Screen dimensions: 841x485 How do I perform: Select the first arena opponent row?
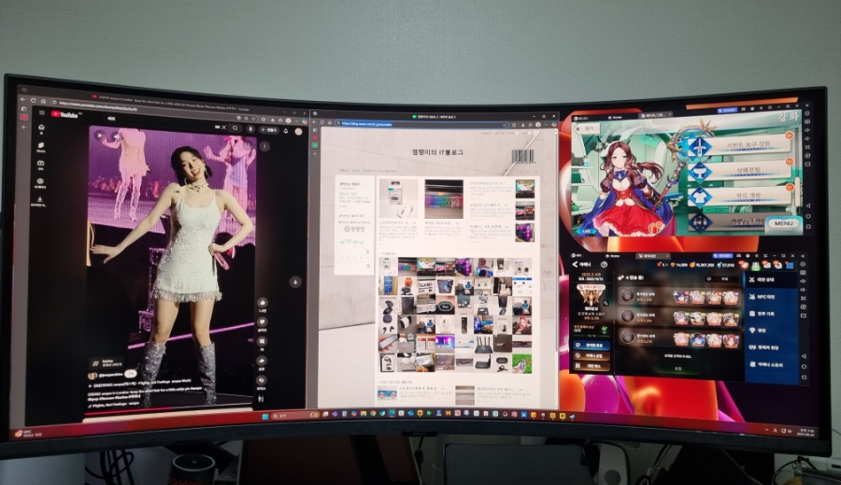[680, 296]
